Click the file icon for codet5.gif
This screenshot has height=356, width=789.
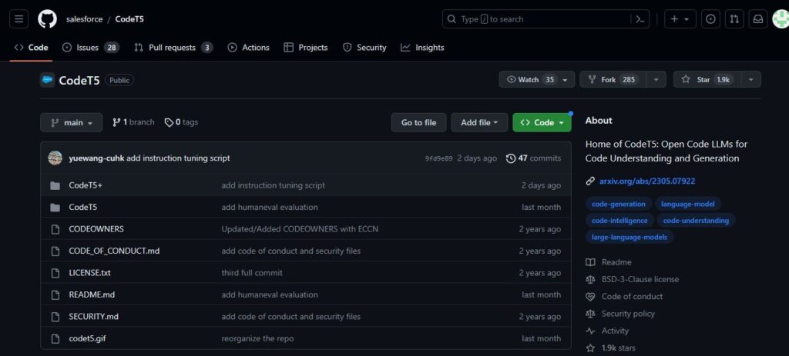(55, 339)
